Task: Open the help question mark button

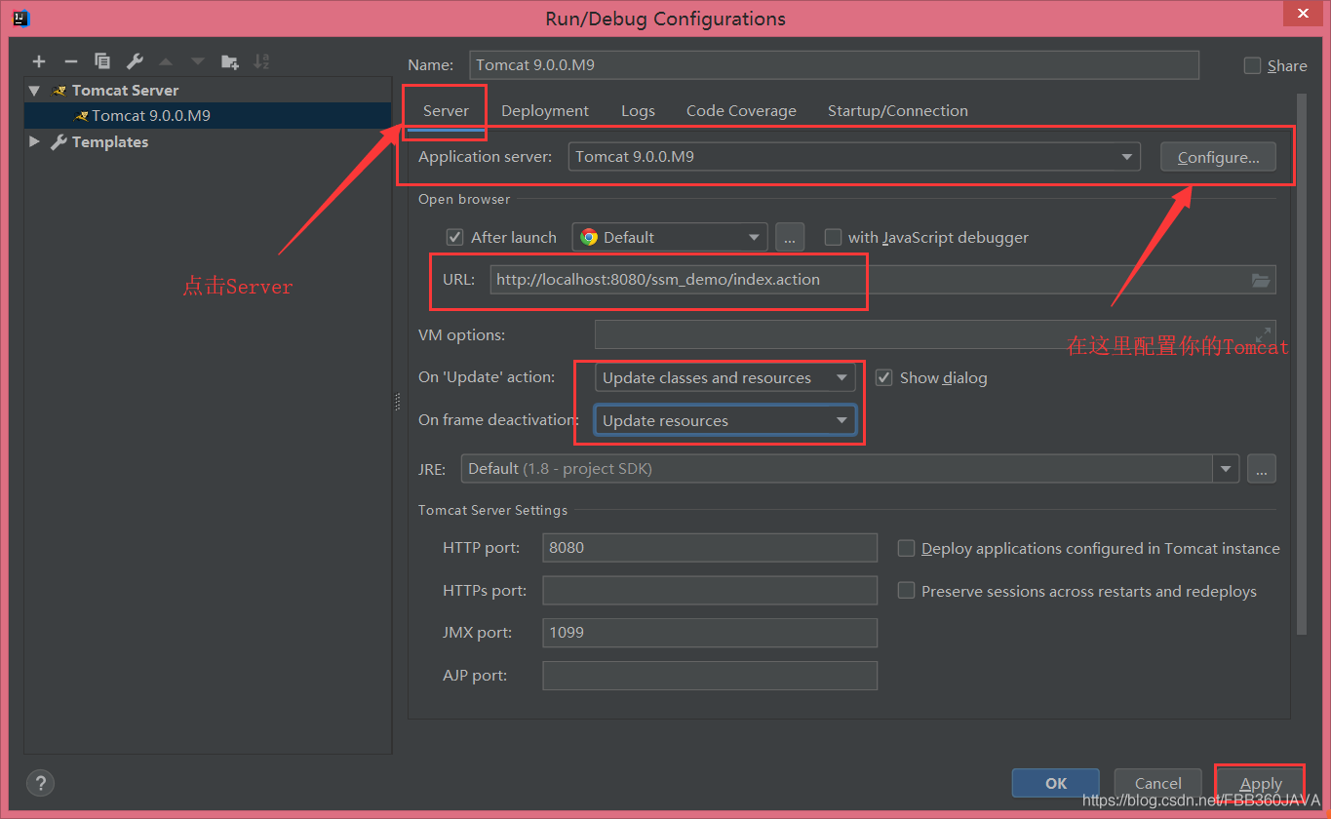Action: (40, 783)
